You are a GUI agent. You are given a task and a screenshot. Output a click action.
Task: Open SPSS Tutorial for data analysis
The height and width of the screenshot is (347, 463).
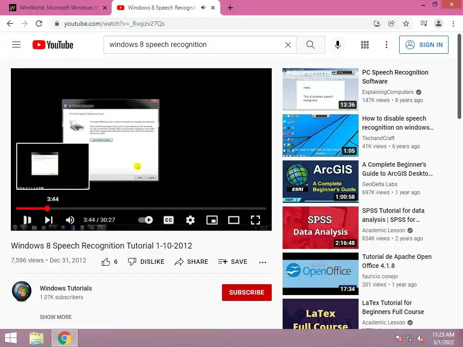pos(393,215)
